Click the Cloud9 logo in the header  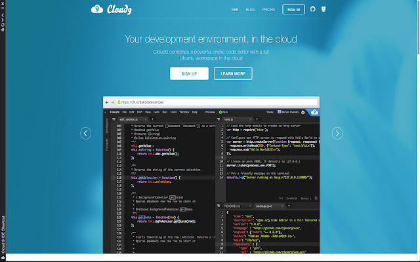click(112, 9)
